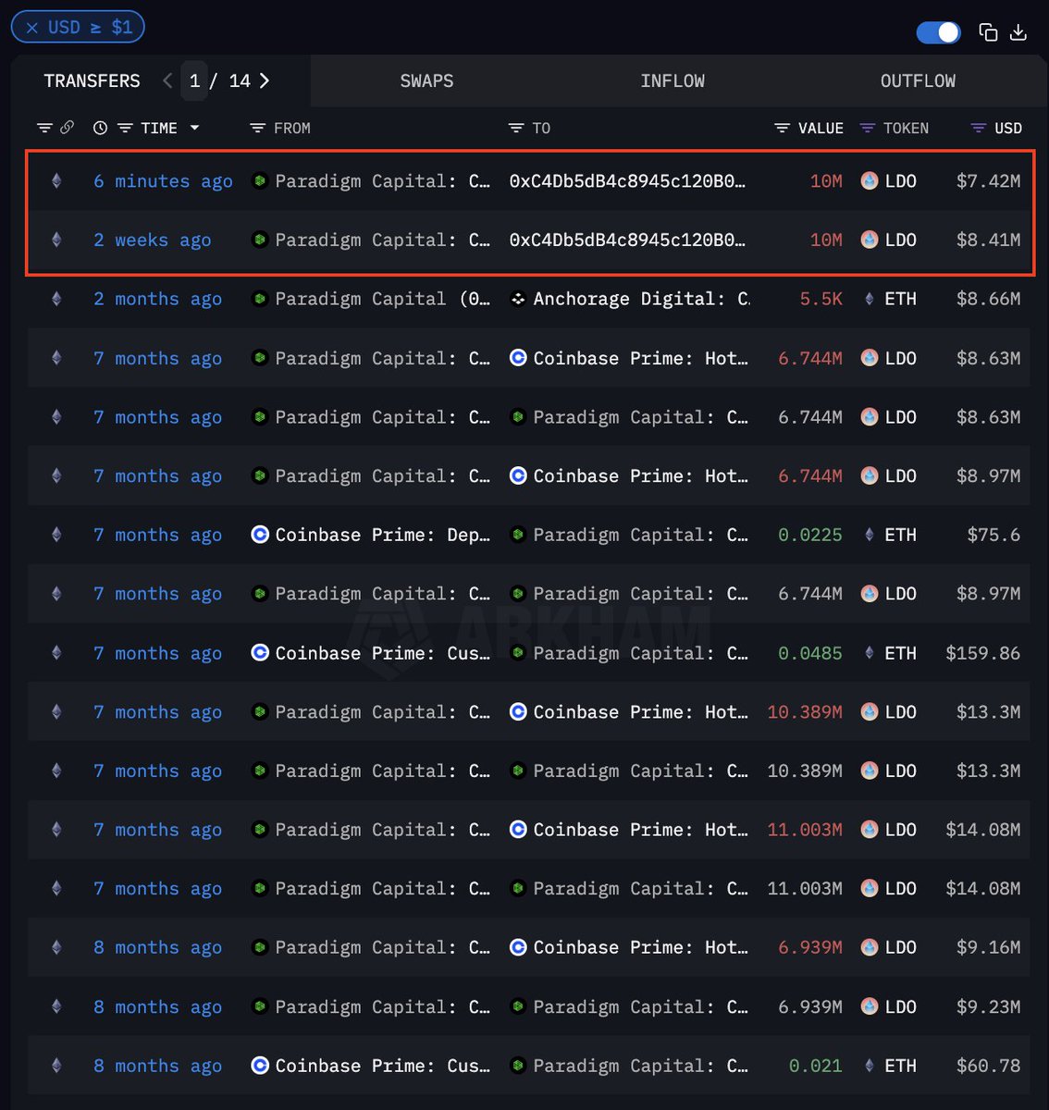
Task: Click Paradigm logo in 2 months ago row
Action: coord(260,299)
